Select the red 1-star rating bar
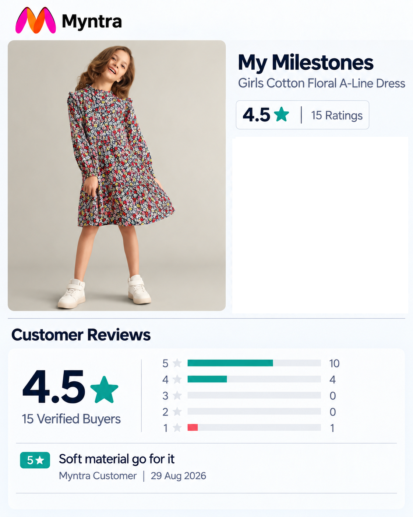 point(254,428)
